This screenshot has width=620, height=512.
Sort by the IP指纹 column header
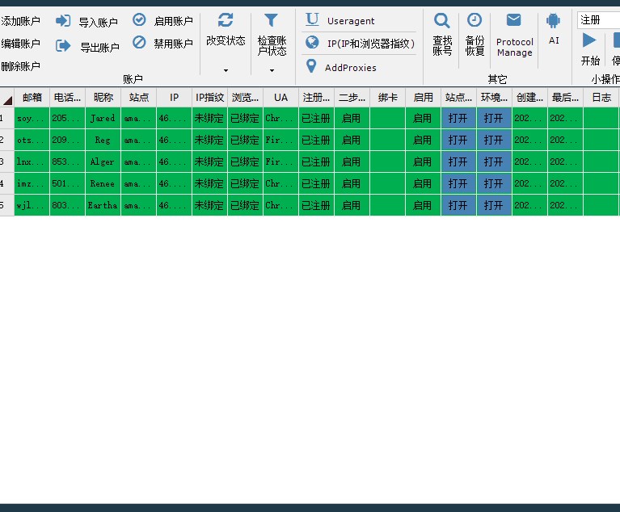209,97
